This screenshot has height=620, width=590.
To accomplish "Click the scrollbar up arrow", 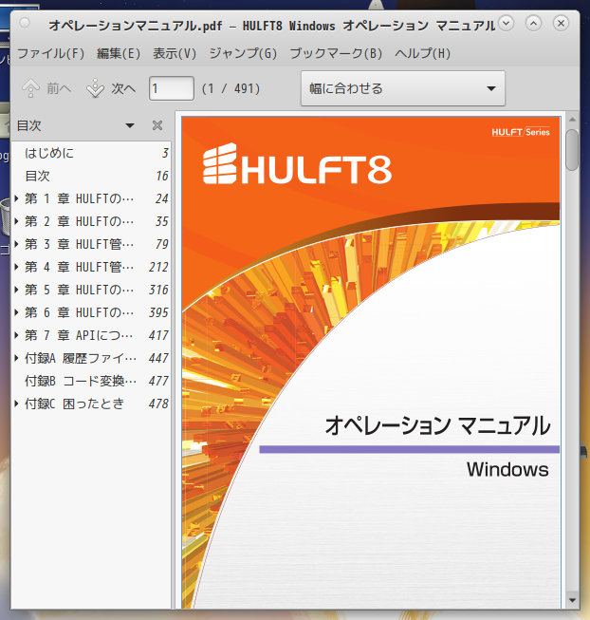I will coord(572,120).
